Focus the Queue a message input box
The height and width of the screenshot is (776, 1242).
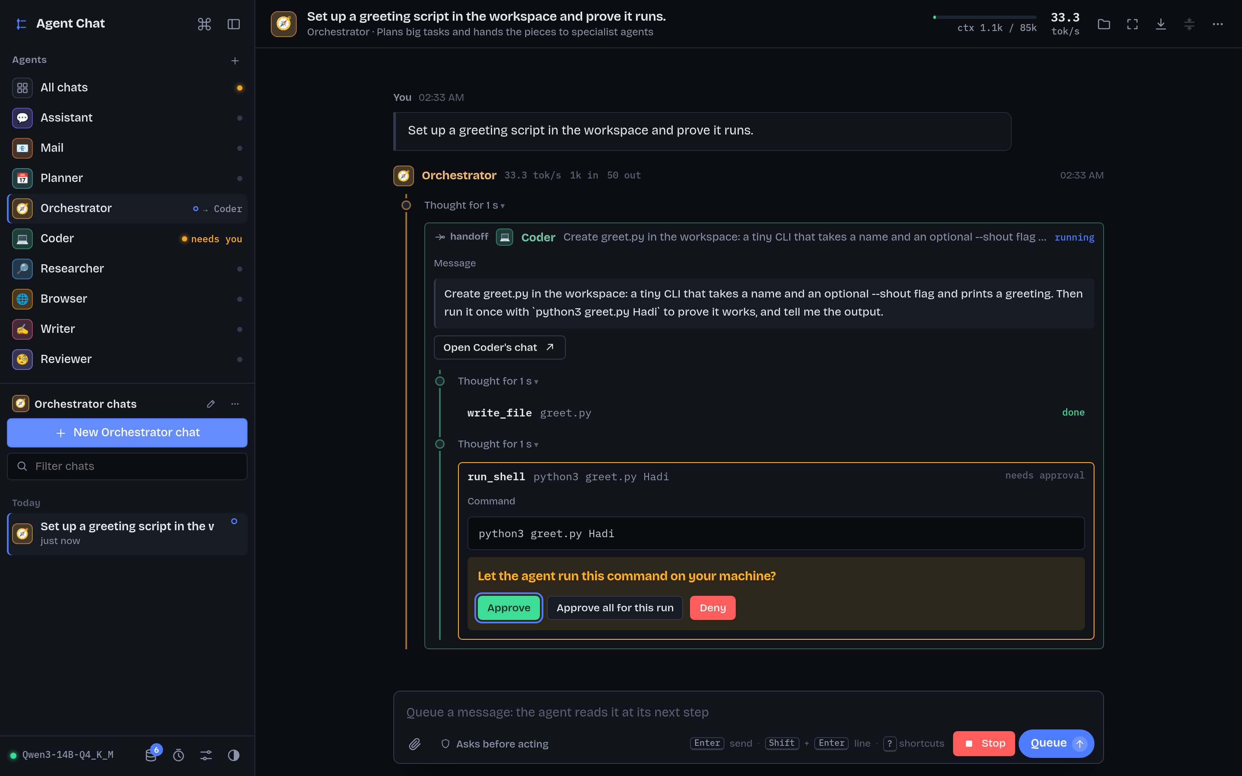point(748,712)
